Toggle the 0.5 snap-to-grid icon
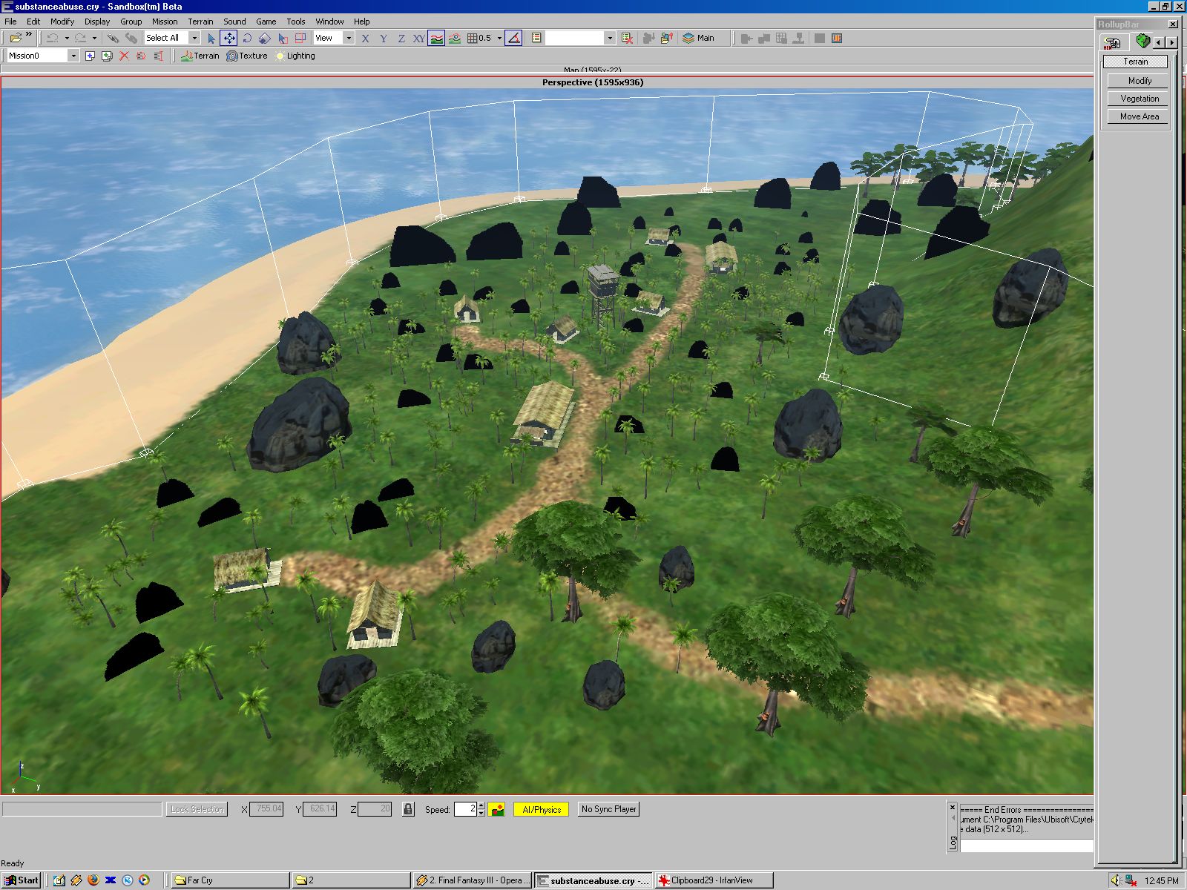Image resolution: width=1187 pixels, height=890 pixels. [x=479, y=38]
